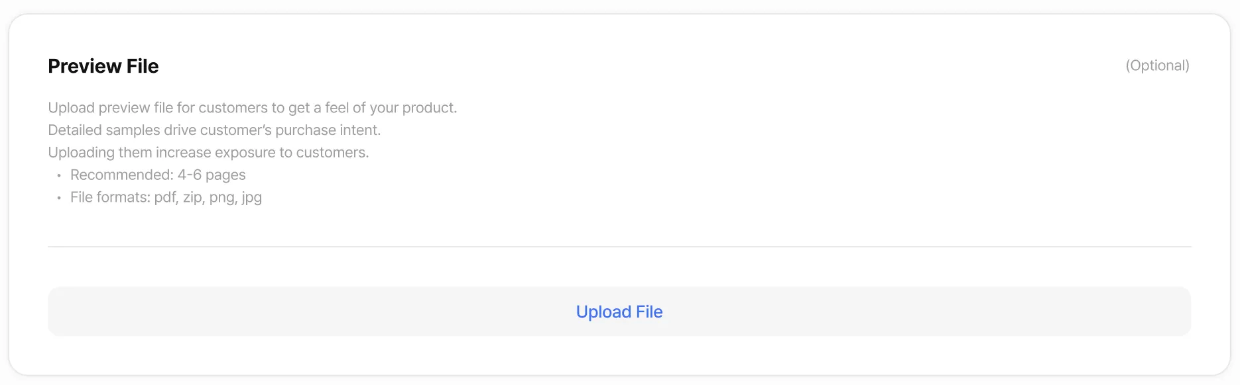Click '4-6 pages' in the recommendation
1240x385 pixels.
(212, 175)
